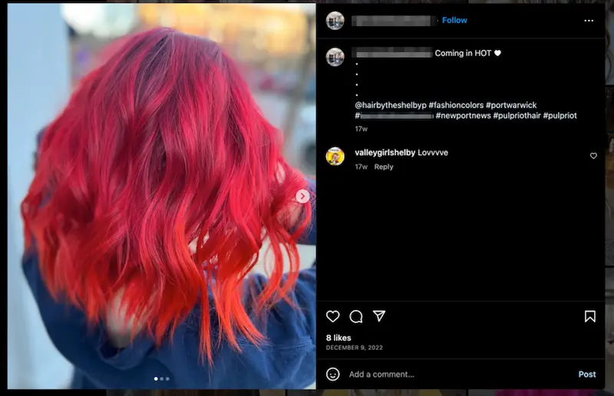Share post via paper plane icon
Image resolution: width=614 pixels, height=396 pixels.
pos(379,315)
